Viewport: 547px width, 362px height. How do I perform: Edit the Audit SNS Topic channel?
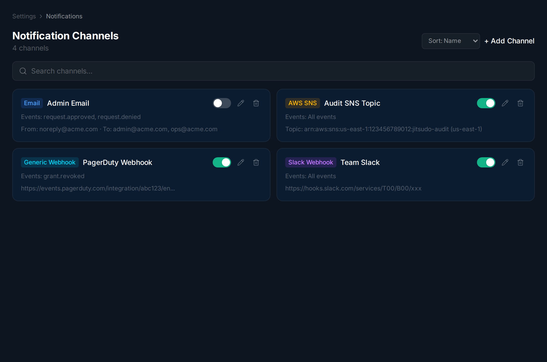(505, 103)
